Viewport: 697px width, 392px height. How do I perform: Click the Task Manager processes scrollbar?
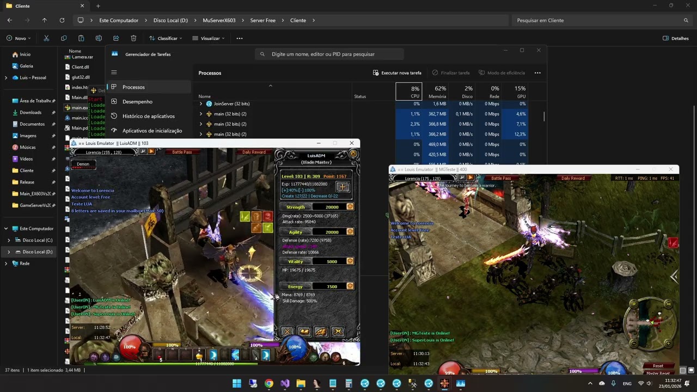(543, 117)
